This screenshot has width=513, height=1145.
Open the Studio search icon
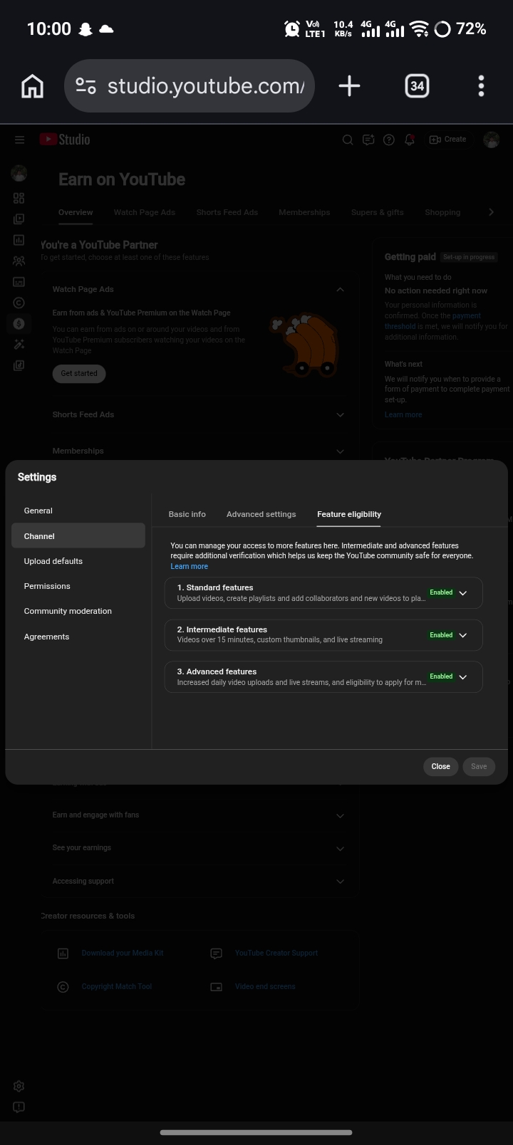[348, 140]
